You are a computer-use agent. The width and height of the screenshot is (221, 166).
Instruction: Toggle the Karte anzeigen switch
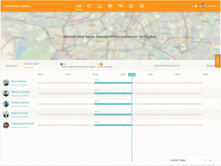click(x=100, y=64)
